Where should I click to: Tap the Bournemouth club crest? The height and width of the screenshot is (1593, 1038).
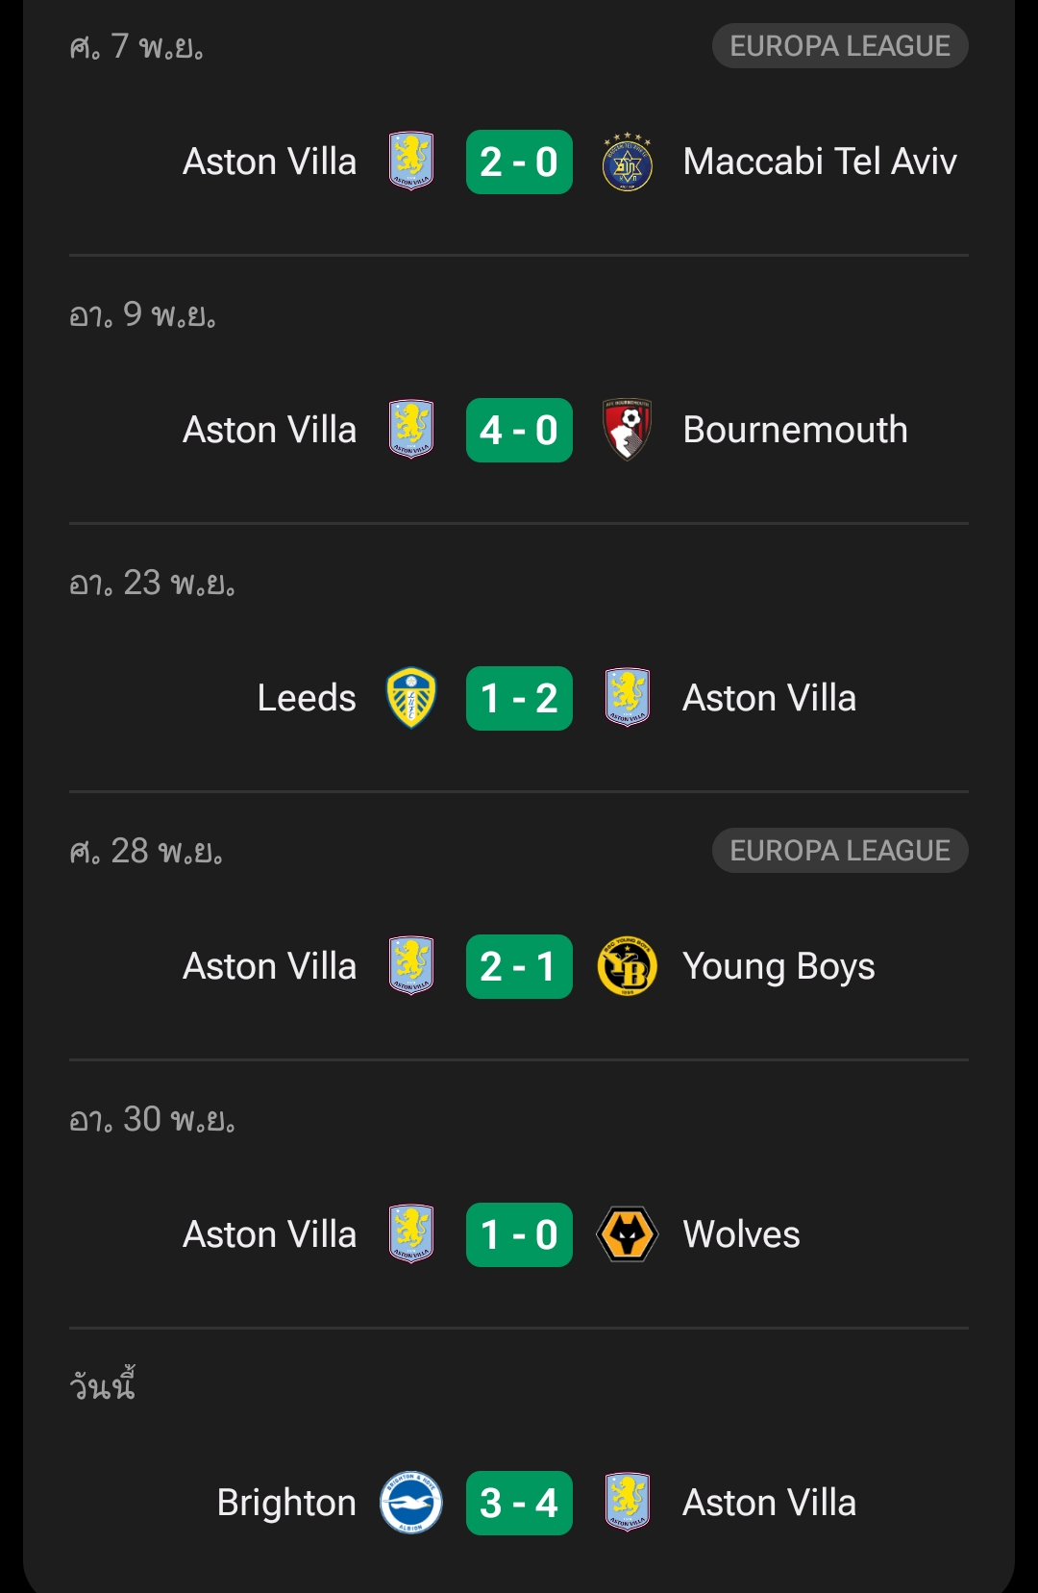pos(627,430)
